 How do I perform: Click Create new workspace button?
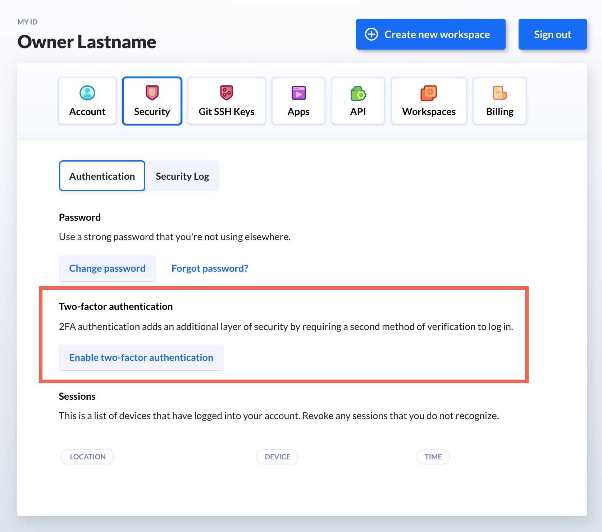(x=431, y=34)
